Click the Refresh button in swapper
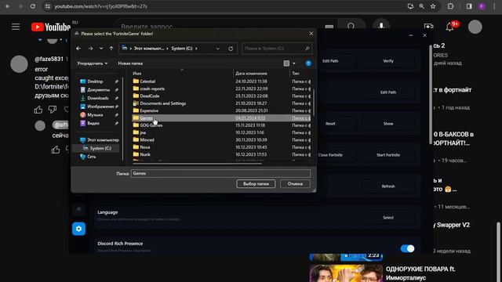Screen dimensions: 502x282 coord(388,186)
